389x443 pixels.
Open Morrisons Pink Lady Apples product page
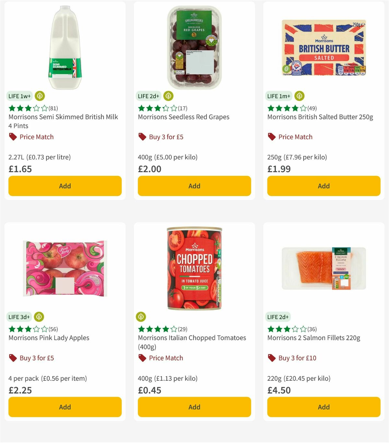(49, 338)
